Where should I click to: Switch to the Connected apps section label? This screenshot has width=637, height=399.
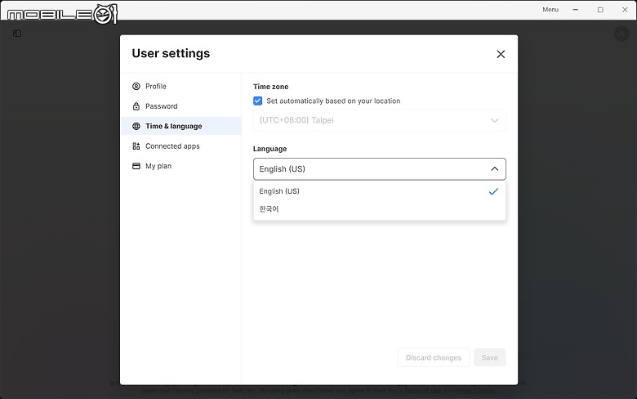(x=172, y=146)
